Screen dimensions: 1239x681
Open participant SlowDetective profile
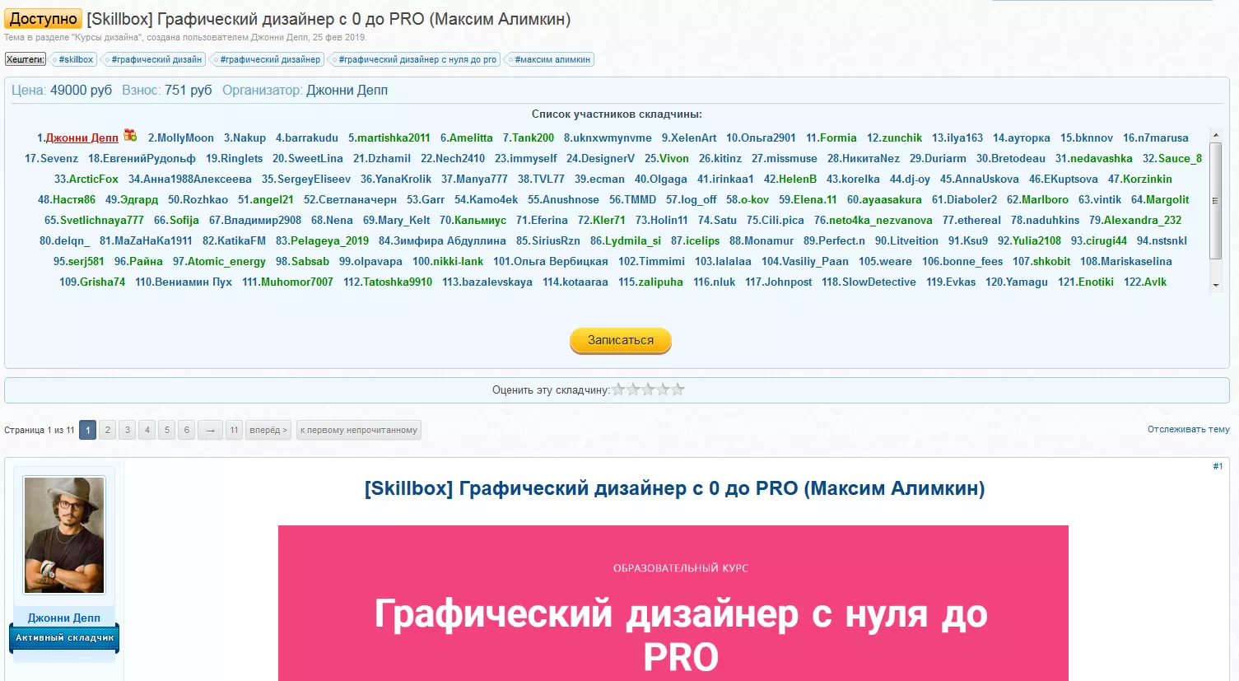[879, 282]
